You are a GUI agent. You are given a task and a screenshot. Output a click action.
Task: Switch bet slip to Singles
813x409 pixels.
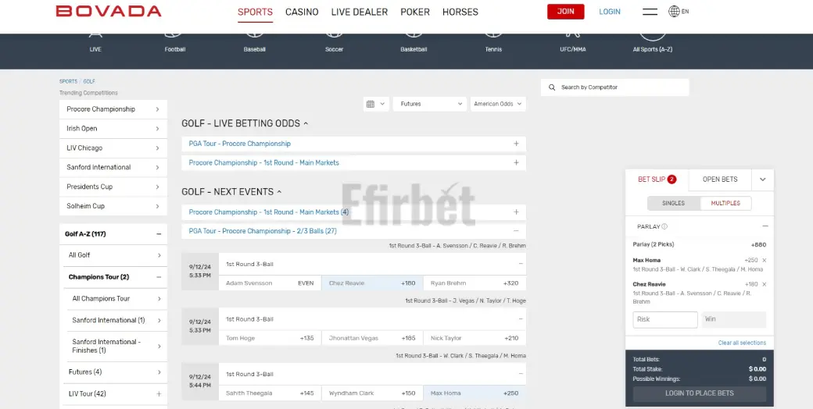pyautogui.click(x=674, y=204)
